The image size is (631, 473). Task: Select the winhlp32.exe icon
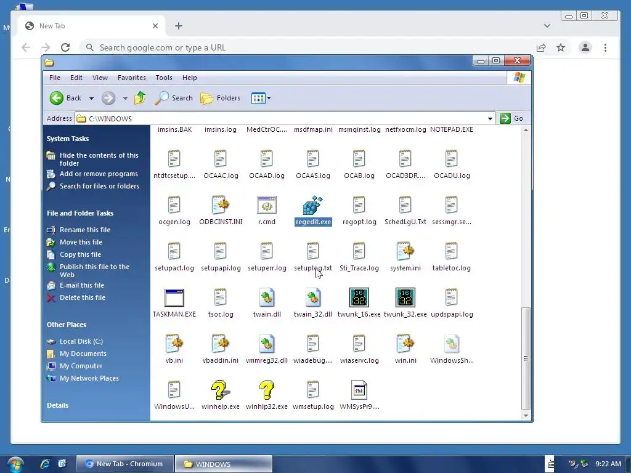coord(266,390)
